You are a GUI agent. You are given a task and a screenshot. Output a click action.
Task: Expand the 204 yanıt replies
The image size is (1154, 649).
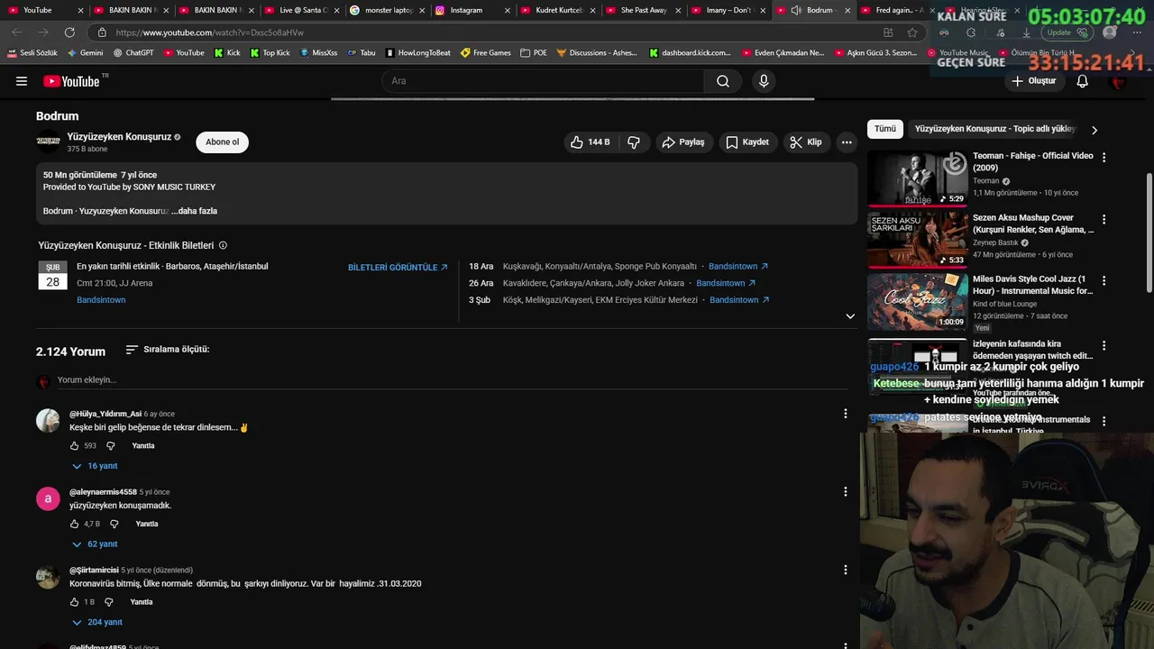point(98,623)
